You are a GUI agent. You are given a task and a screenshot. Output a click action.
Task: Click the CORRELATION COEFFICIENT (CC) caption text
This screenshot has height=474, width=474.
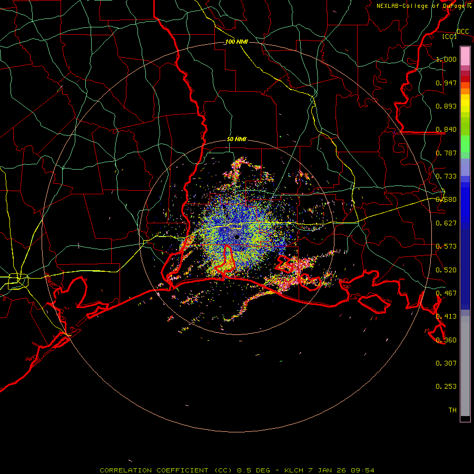[165, 470]
